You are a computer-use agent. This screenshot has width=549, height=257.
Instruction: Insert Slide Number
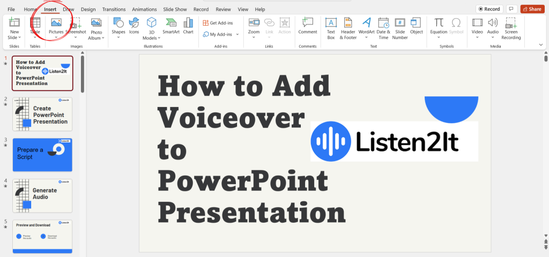coord(400,29)
